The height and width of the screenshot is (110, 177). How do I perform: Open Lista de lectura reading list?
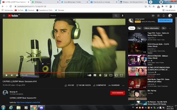[x=169, y=10]
